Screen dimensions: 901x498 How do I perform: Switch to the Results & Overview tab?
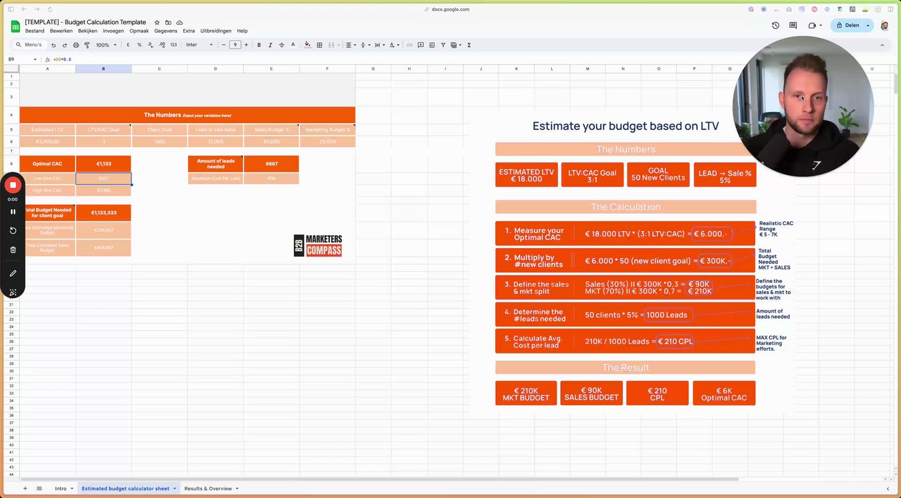pos(208,488)
